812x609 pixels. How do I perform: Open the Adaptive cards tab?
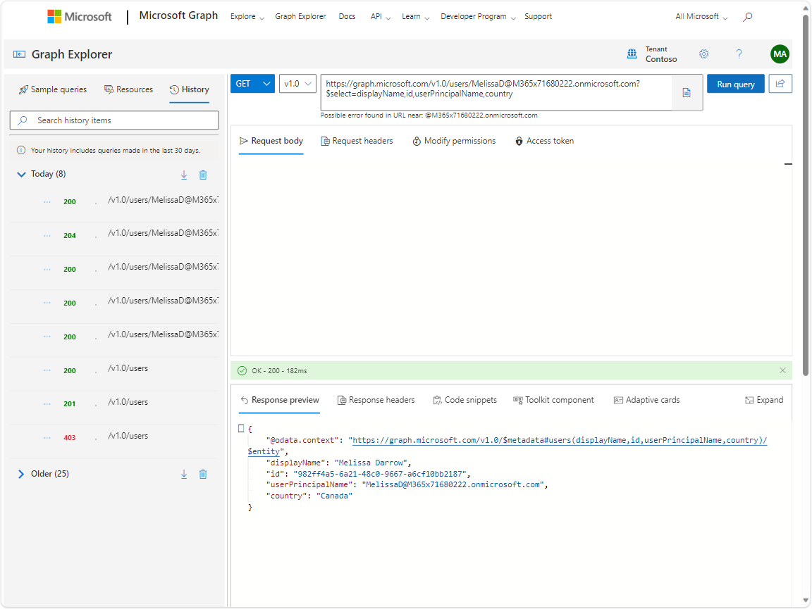click(646, 400)
